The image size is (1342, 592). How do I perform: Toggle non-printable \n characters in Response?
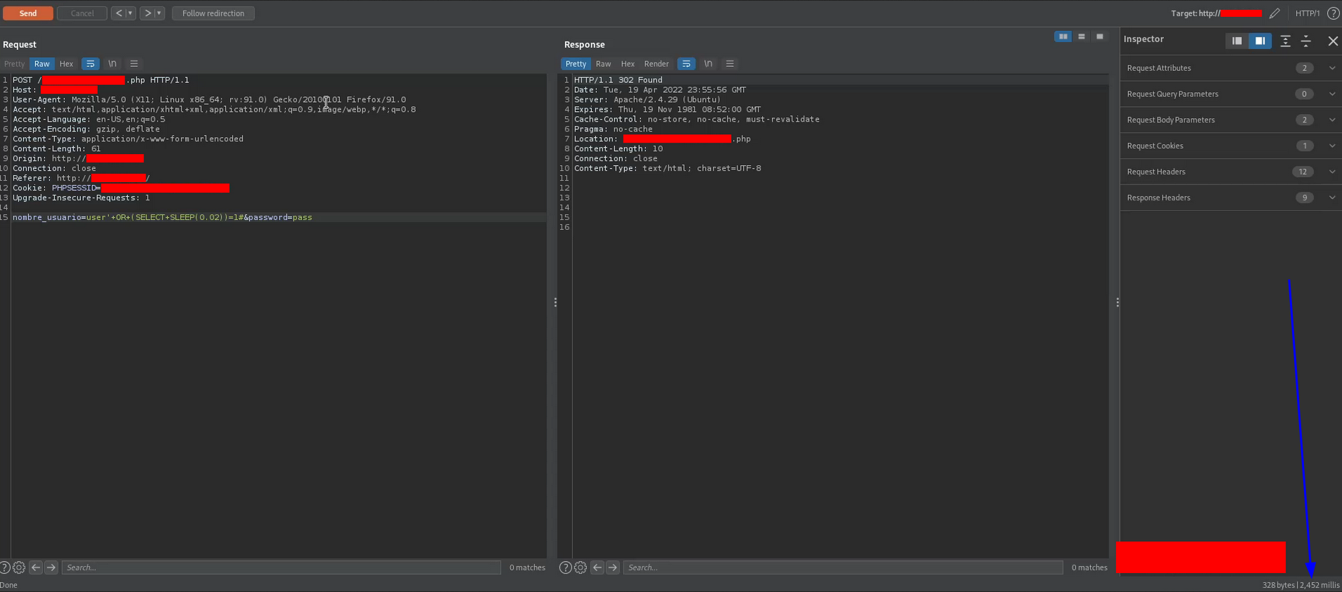tap(708, 64)
